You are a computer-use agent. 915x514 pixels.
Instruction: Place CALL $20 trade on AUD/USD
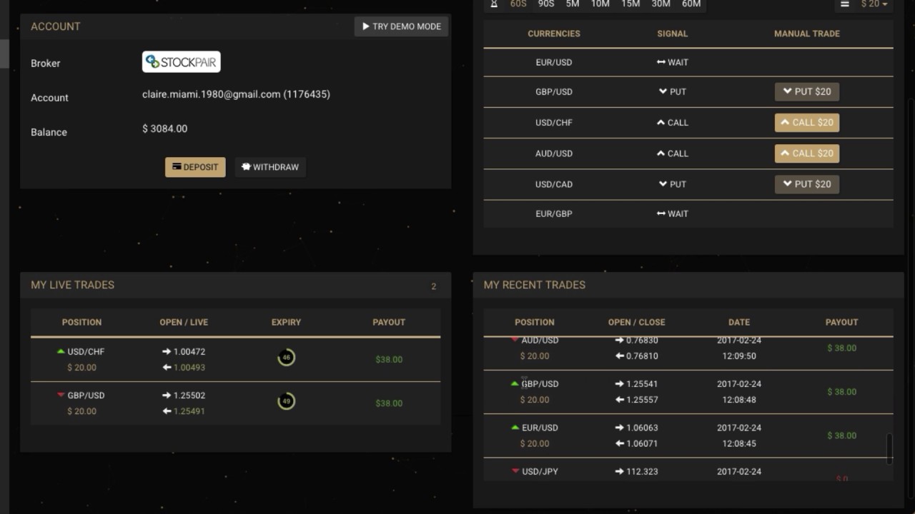point(806,153)
